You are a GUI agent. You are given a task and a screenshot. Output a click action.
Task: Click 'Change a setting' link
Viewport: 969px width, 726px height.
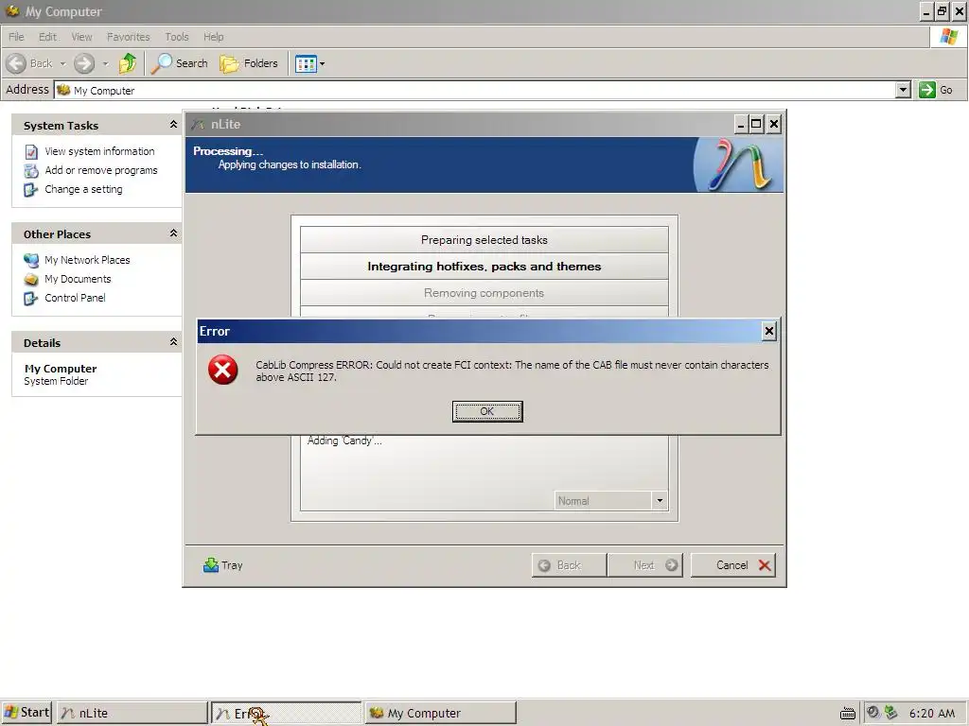[83, 189]
